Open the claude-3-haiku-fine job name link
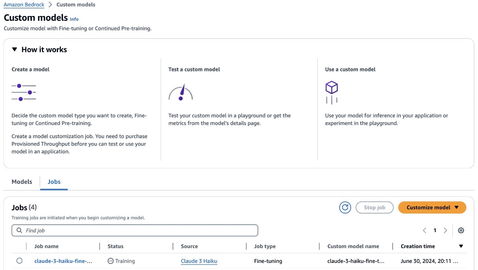Screen dimensions: 478x270 pos(63,261)
